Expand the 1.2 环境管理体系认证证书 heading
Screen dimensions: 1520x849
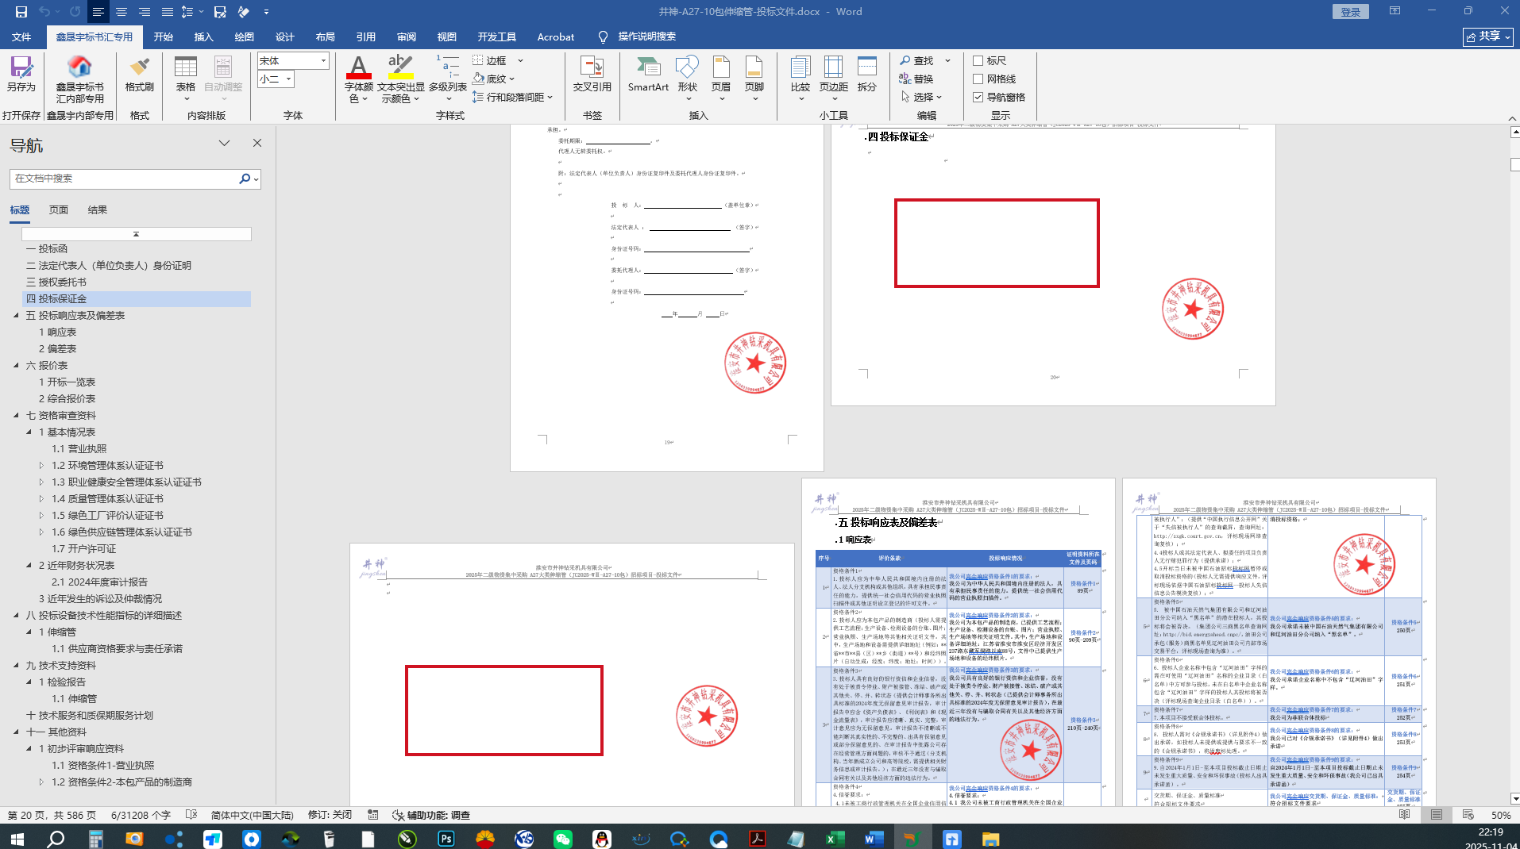point(42,466)
